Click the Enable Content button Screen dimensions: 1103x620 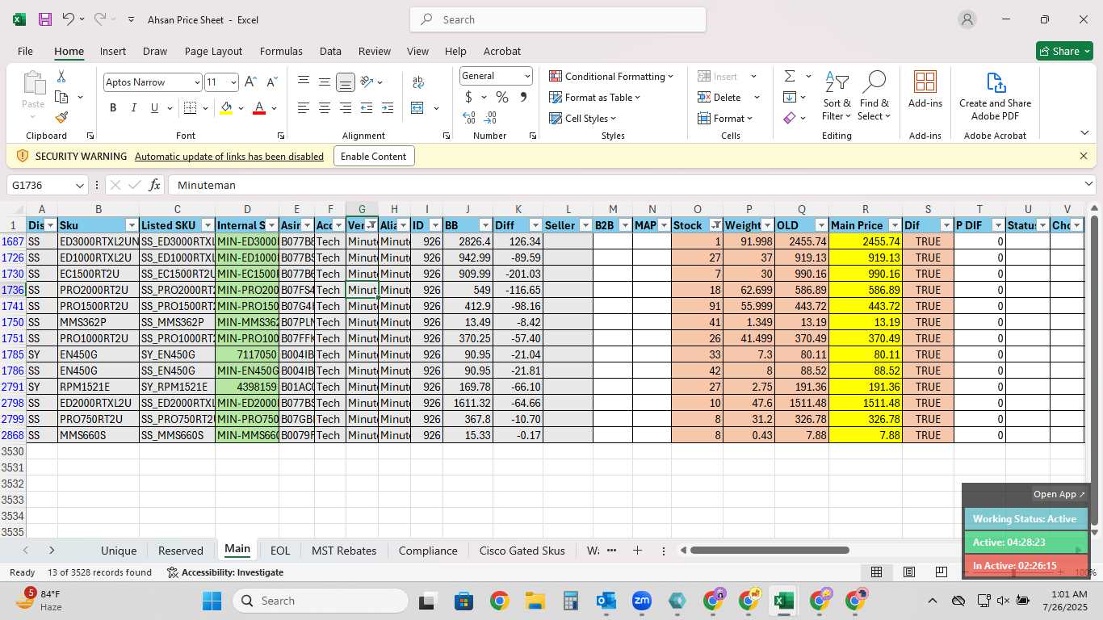(374, 156)
